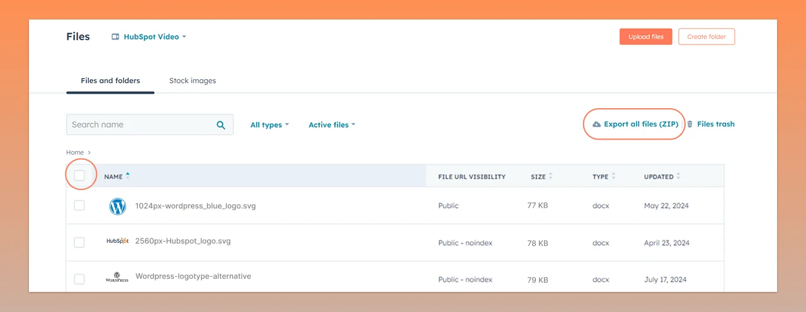
Task: Expand the All types filter
Action: pos(270,125)
